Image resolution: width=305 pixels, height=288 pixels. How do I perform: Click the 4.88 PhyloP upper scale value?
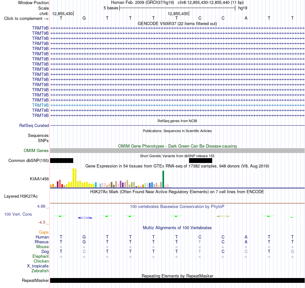[x=41, y=206]
